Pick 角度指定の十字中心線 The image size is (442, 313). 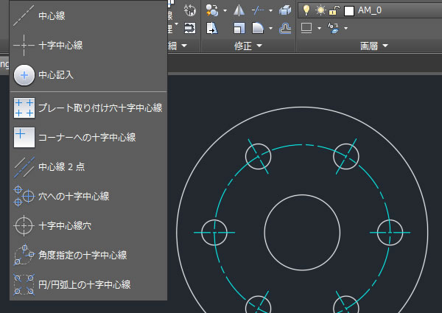click(88, 256)
